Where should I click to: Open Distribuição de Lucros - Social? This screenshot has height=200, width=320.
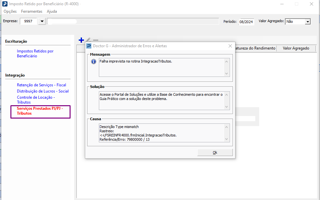coord(43,91)
